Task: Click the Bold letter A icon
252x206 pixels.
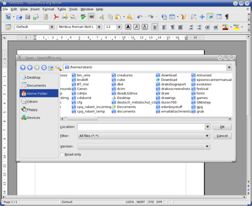Action: coord(128,27)
